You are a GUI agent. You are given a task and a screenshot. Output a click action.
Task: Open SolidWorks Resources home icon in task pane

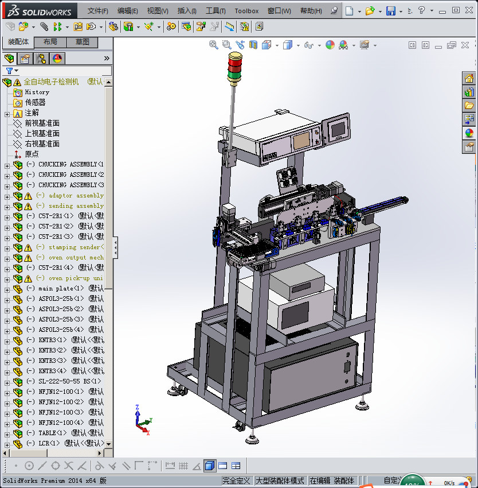click(x=469, y=79)
